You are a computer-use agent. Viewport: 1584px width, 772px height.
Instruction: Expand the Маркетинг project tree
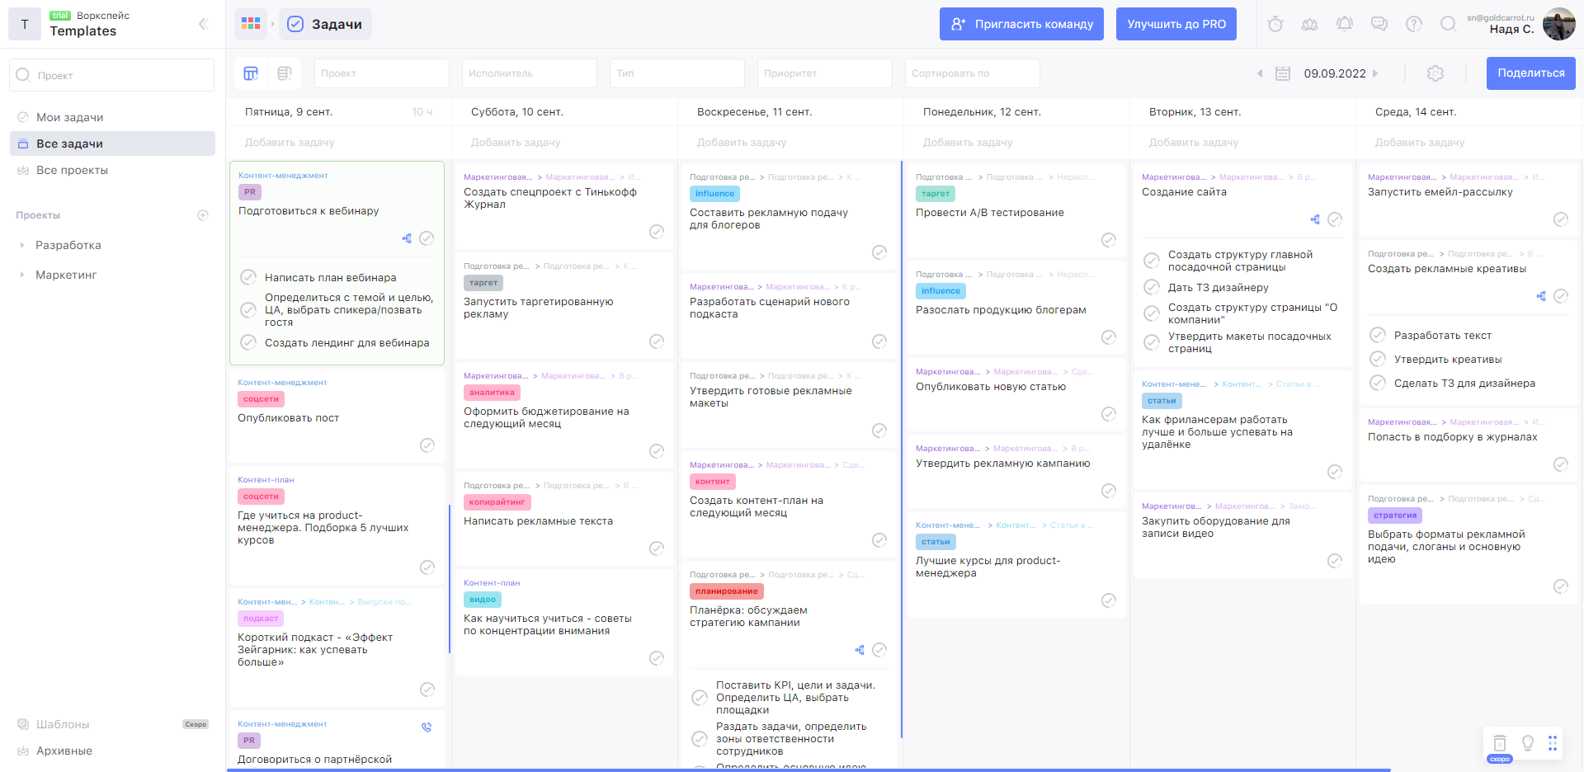click(21, 275)
